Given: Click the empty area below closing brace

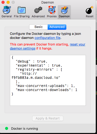Looking at the screenshot, I should click(x=48, y=101).
